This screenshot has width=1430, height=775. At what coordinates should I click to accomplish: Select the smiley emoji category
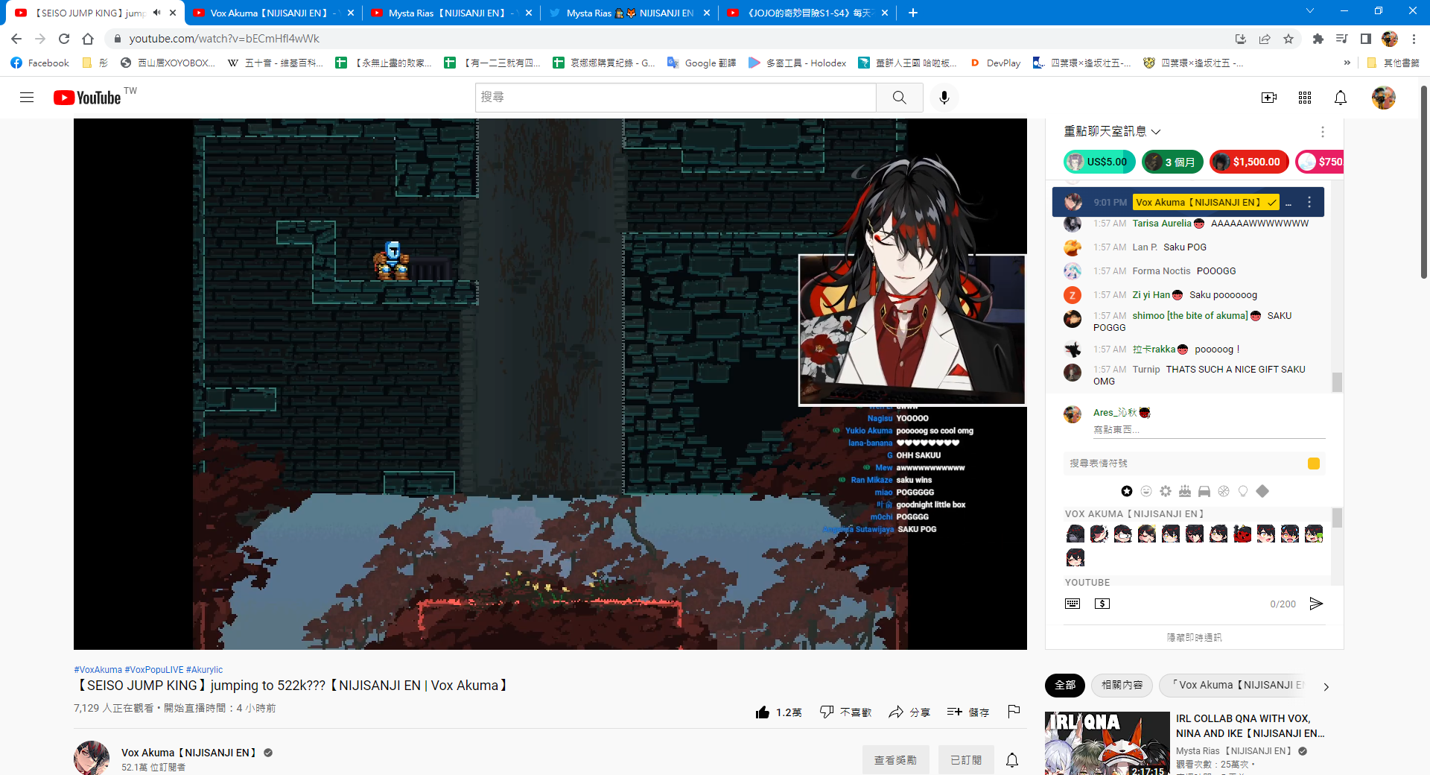click(x=1146, y=491)
